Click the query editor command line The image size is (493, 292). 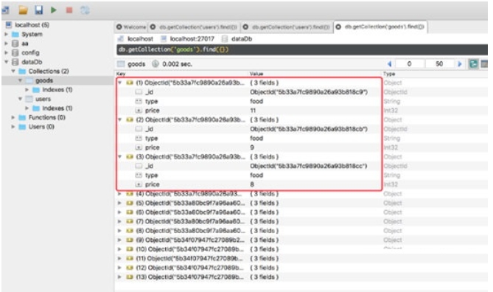tap(302, 49)
